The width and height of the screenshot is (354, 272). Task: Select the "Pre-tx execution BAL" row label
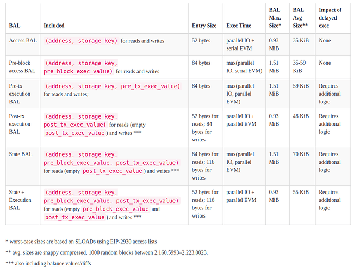tap(20, 94)
